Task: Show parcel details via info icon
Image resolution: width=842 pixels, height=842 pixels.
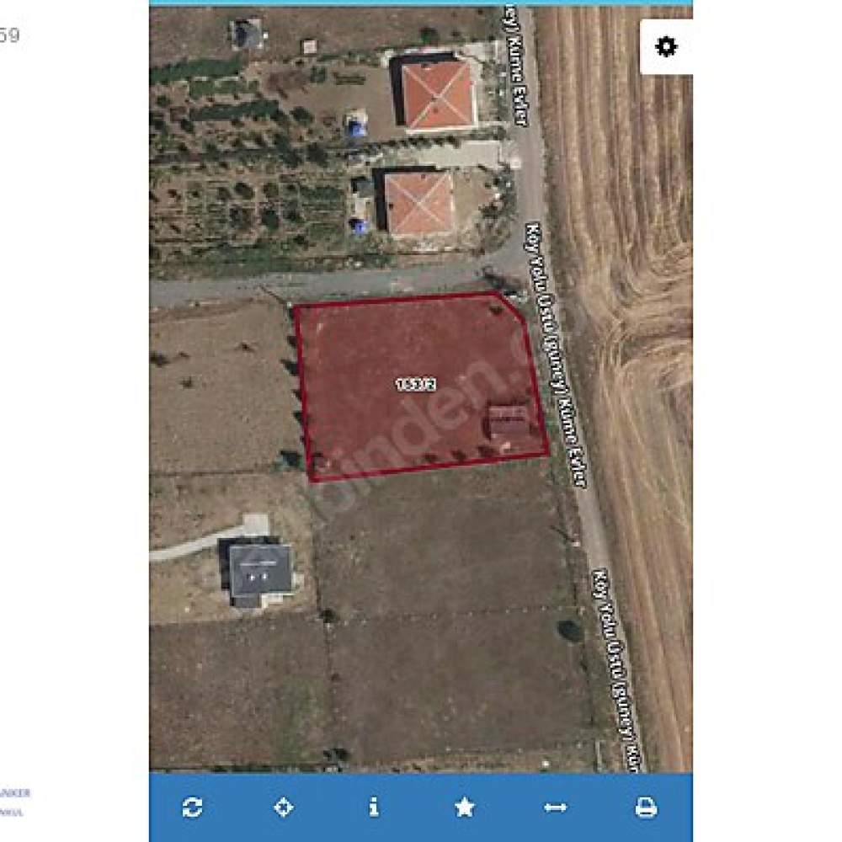Action: point(374,807)
